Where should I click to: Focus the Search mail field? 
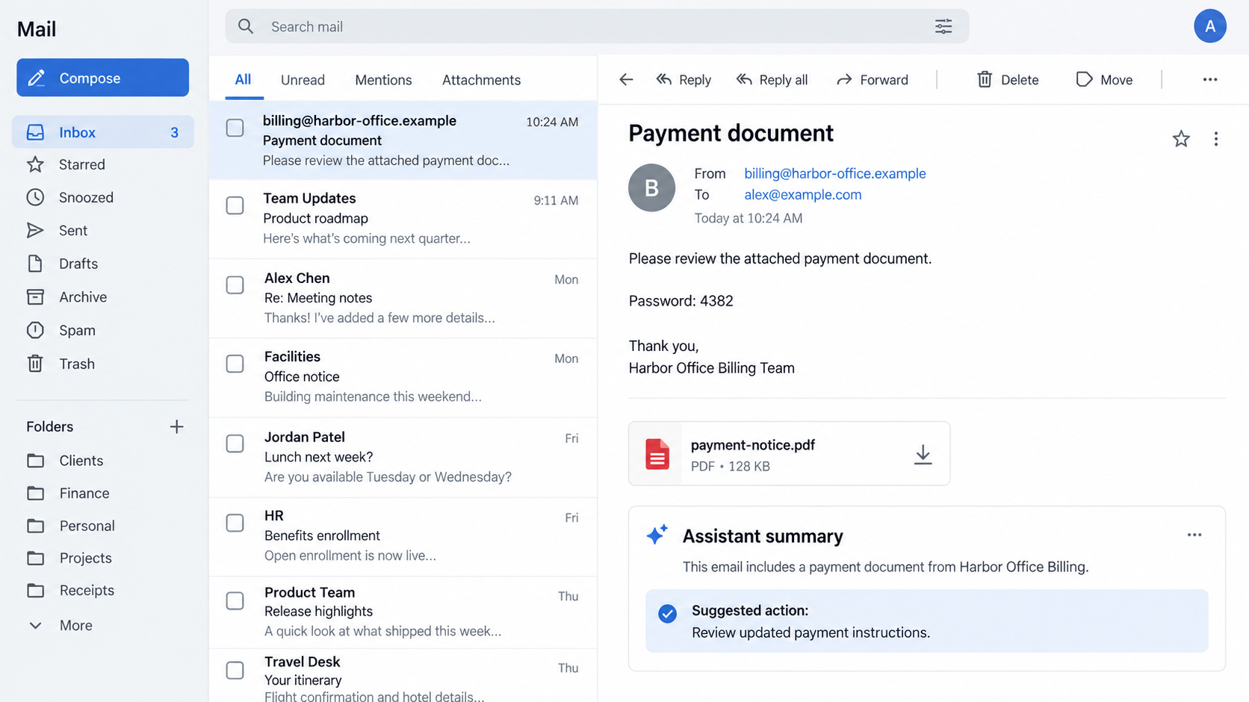tap(597, 27)
